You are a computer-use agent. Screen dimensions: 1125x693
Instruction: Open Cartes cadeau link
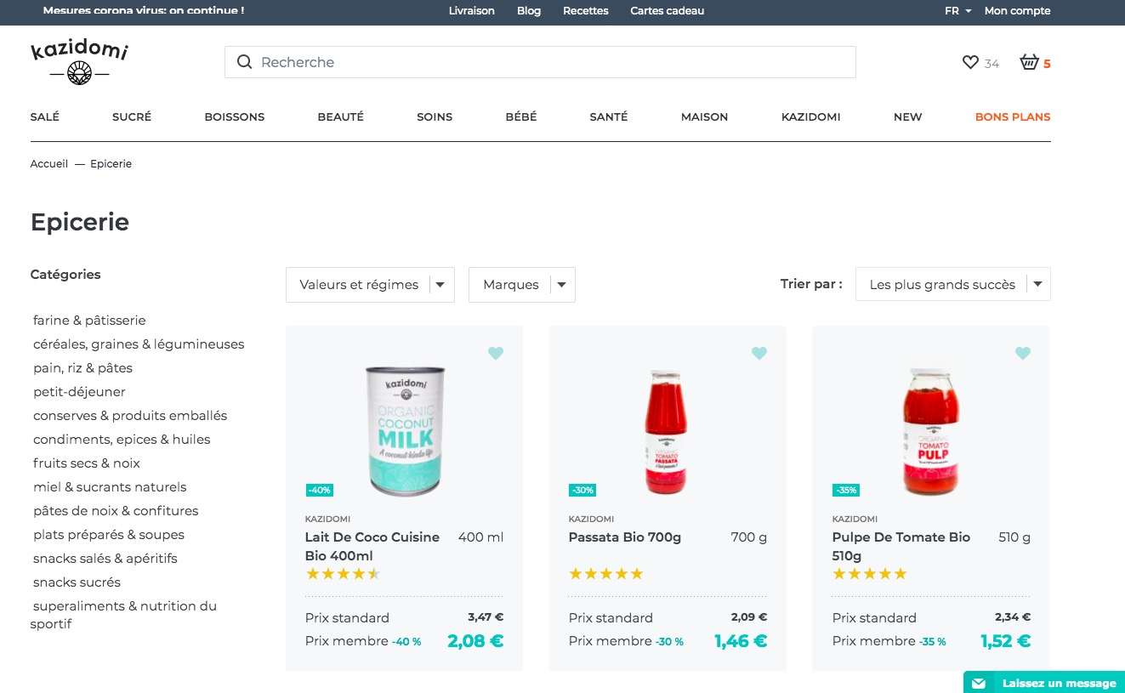668,11
